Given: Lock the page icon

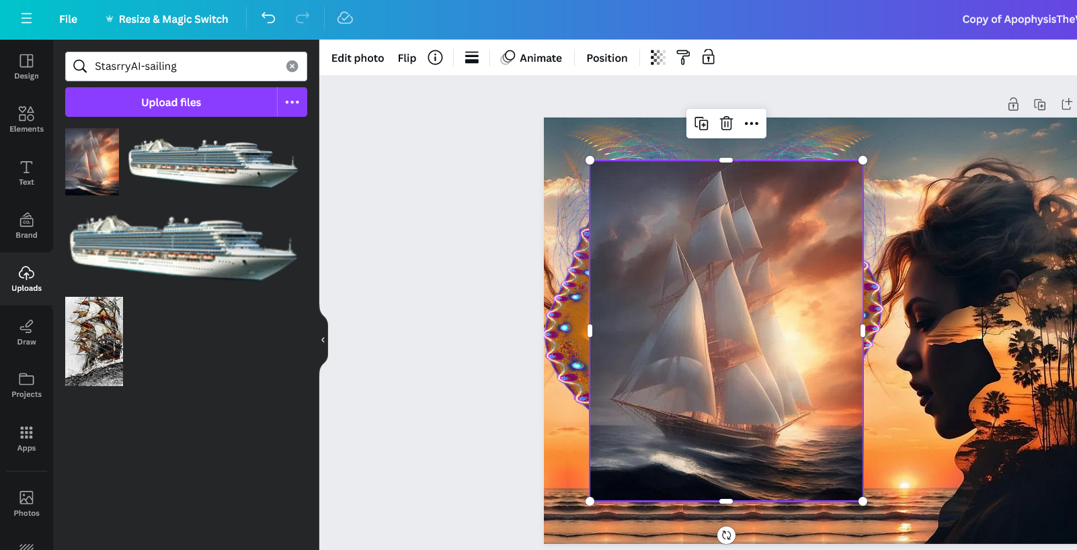Looking at the screenshot, I should point(1013,104).
